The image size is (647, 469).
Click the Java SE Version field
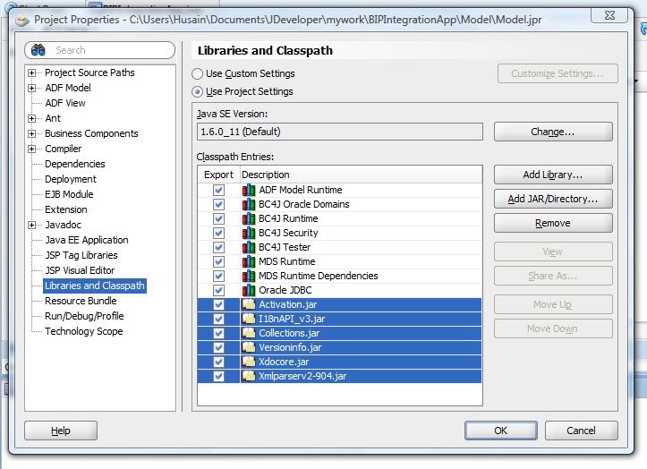coord(339,132)
